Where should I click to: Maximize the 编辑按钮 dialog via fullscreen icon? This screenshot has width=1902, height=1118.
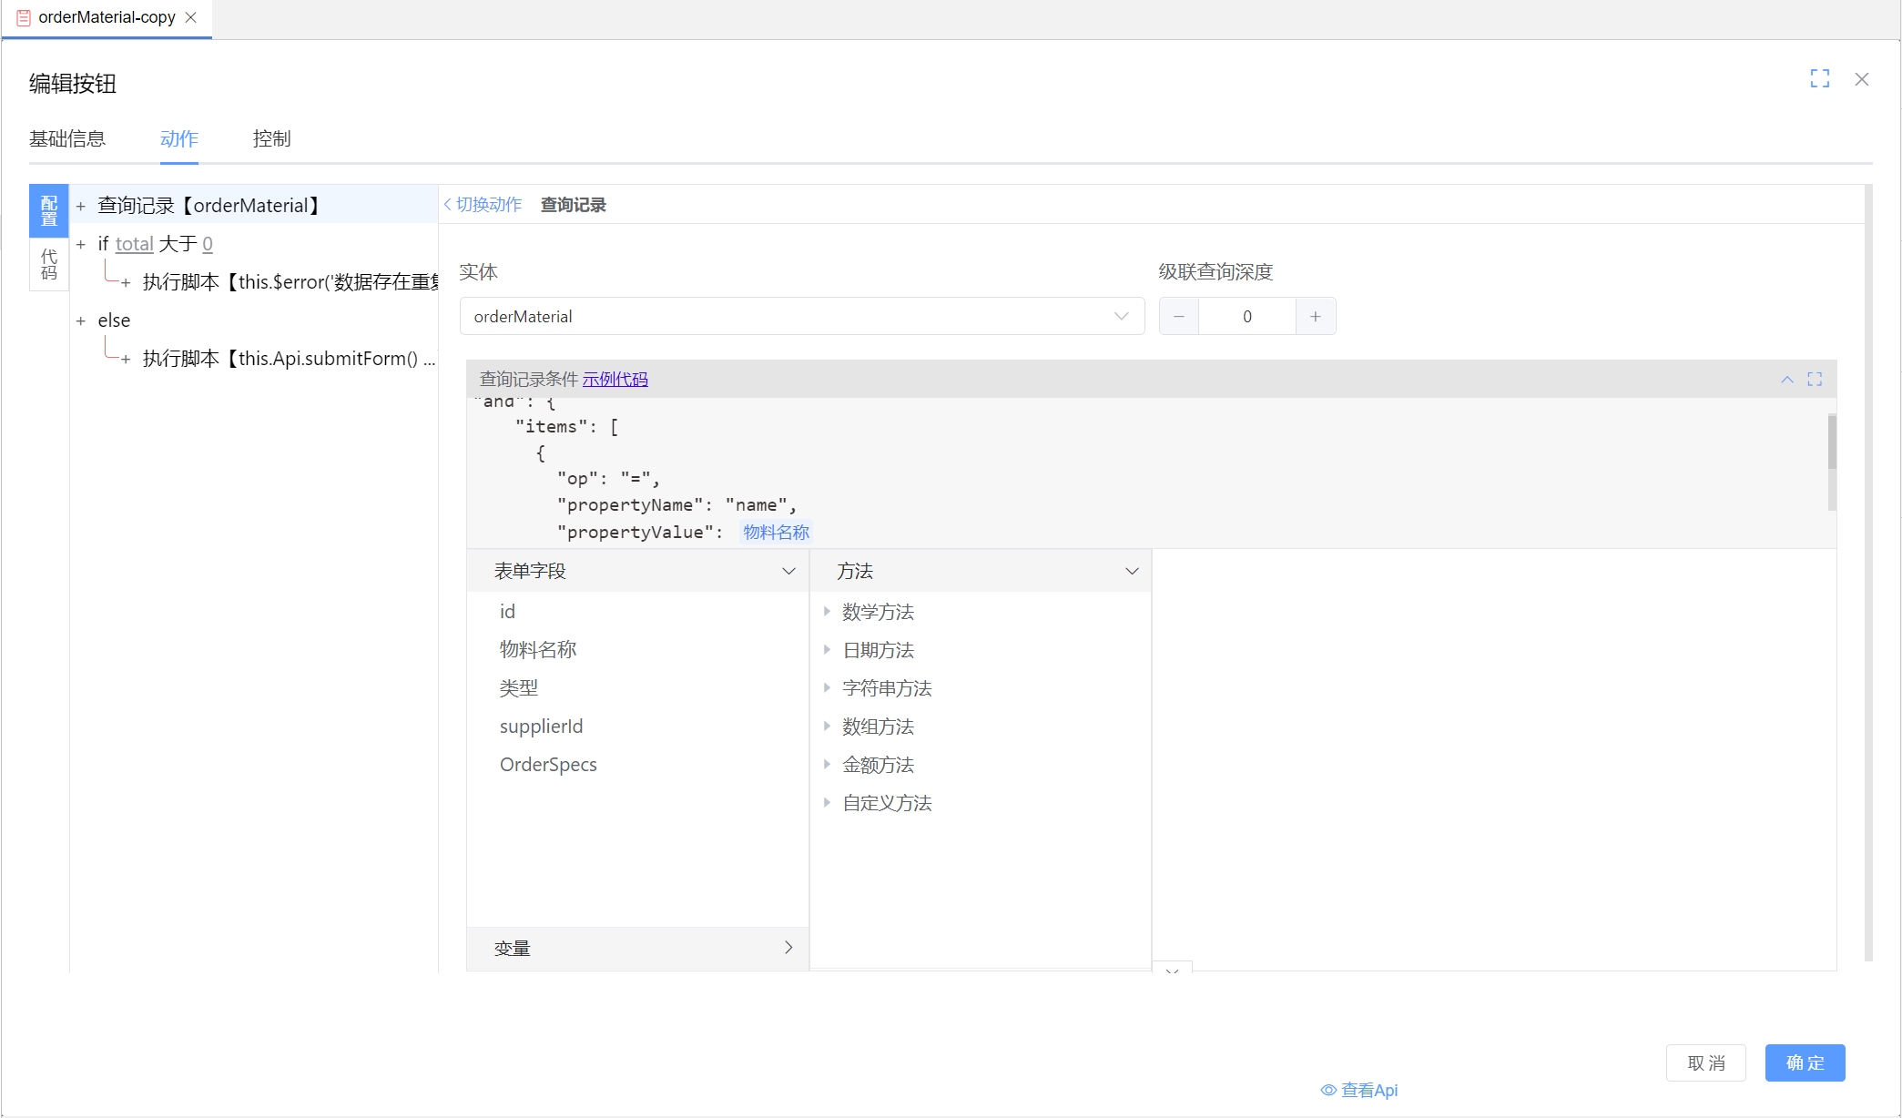point(1819,79)
